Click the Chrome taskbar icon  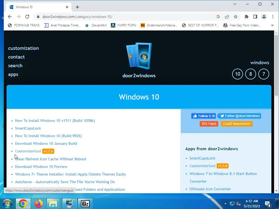23,204
